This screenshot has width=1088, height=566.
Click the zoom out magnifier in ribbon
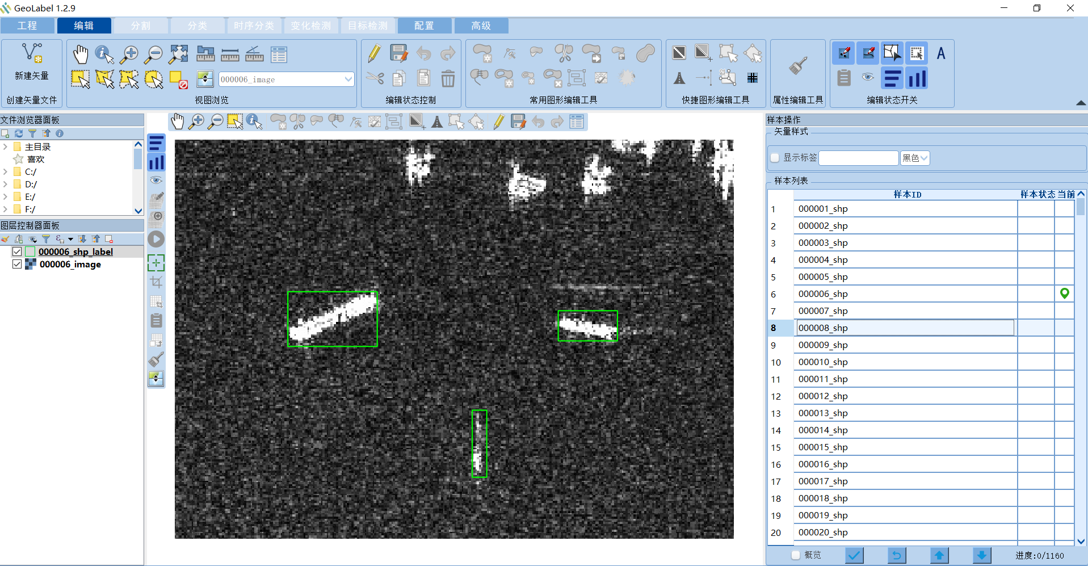coord(154,54)
